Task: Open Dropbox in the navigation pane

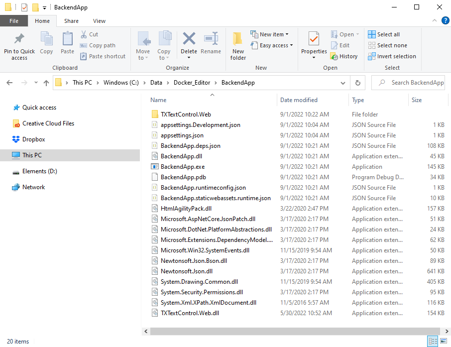Action: (x=29, y=139)
